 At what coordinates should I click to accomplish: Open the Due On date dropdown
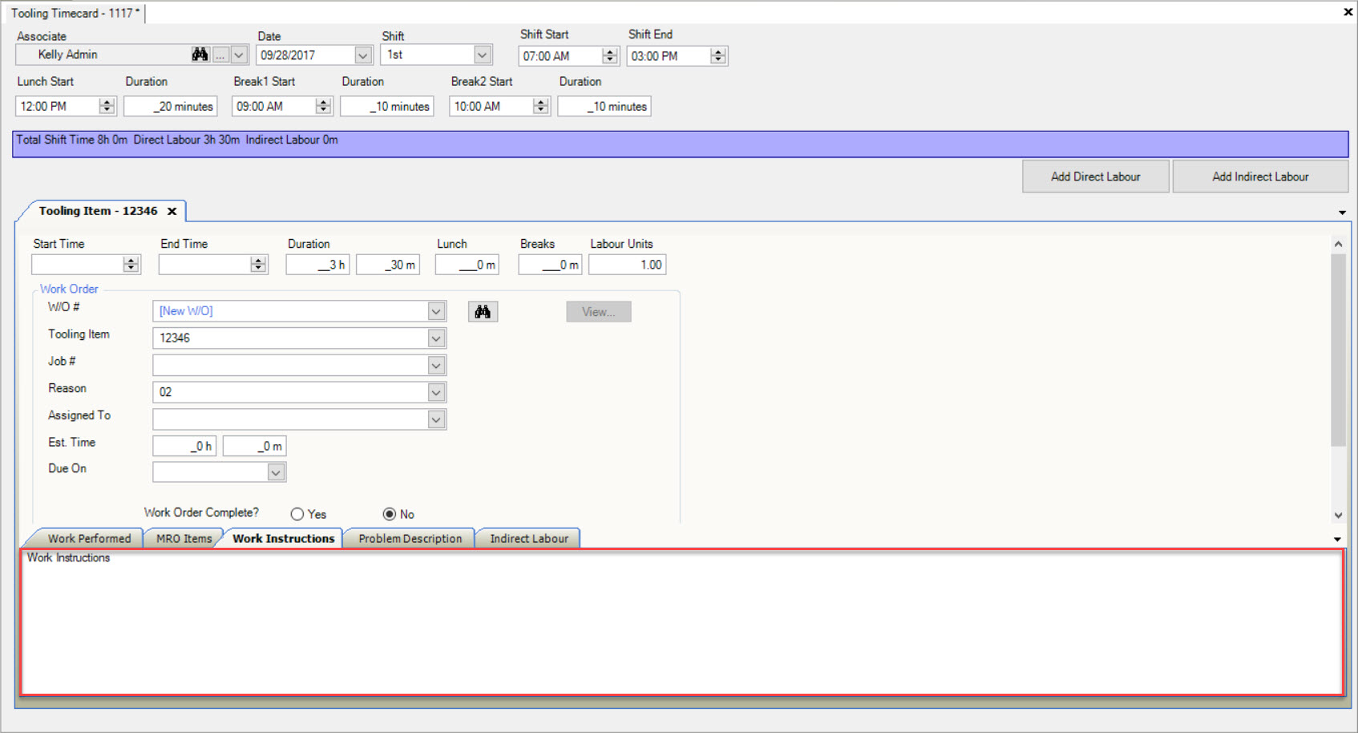pyautogui.click(x=276, y=472)
